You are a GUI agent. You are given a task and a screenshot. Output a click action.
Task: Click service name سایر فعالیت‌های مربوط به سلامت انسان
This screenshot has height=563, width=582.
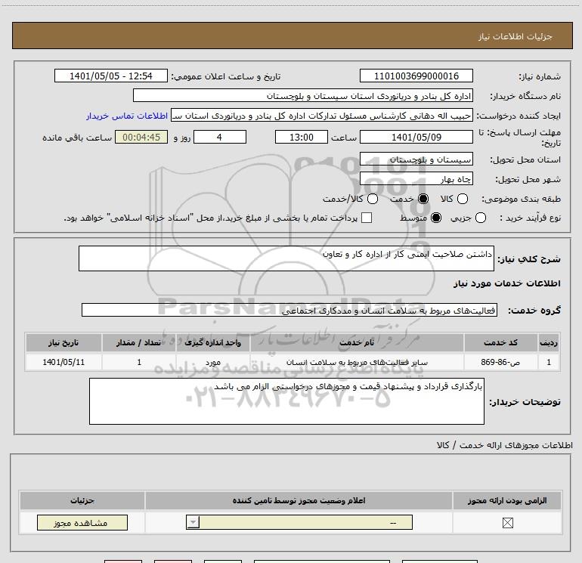(357, 362)
